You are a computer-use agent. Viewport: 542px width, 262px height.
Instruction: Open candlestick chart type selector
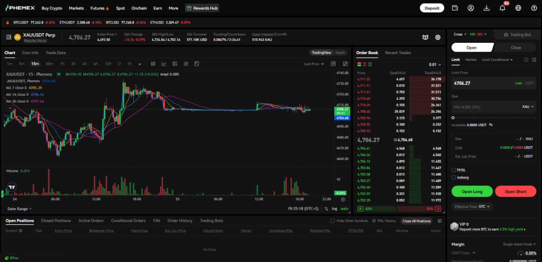click(153, 64)
